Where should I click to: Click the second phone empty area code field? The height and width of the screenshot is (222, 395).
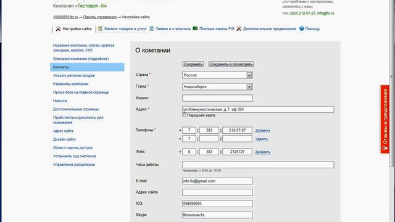(209, 139)
